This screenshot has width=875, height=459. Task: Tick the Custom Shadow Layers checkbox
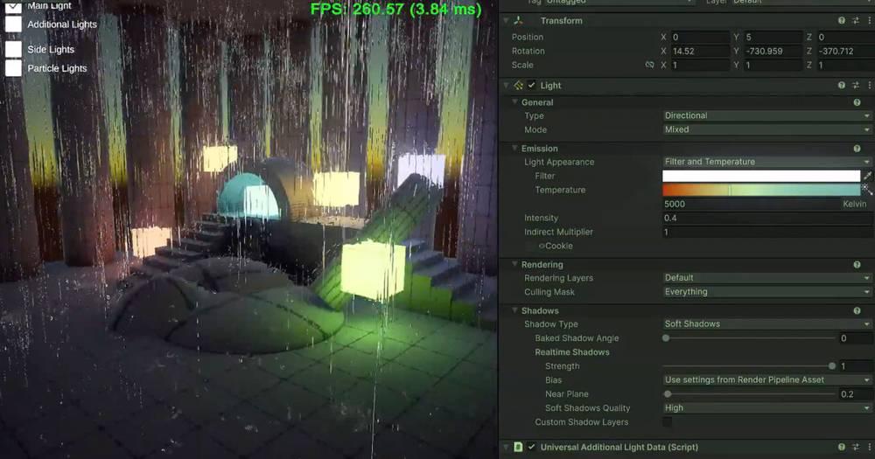point(668,422)
